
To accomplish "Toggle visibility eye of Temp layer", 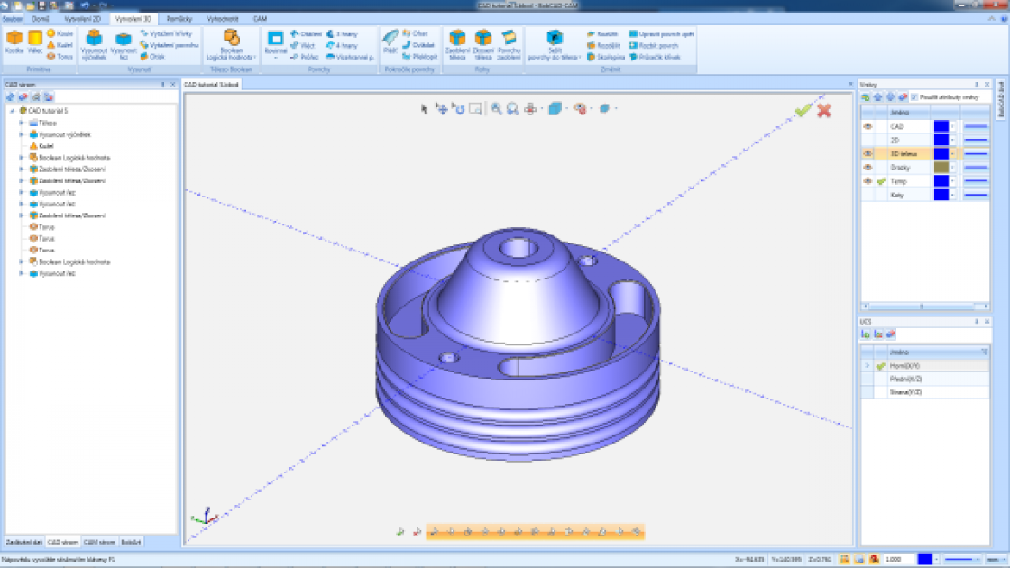I will [868, 181].
